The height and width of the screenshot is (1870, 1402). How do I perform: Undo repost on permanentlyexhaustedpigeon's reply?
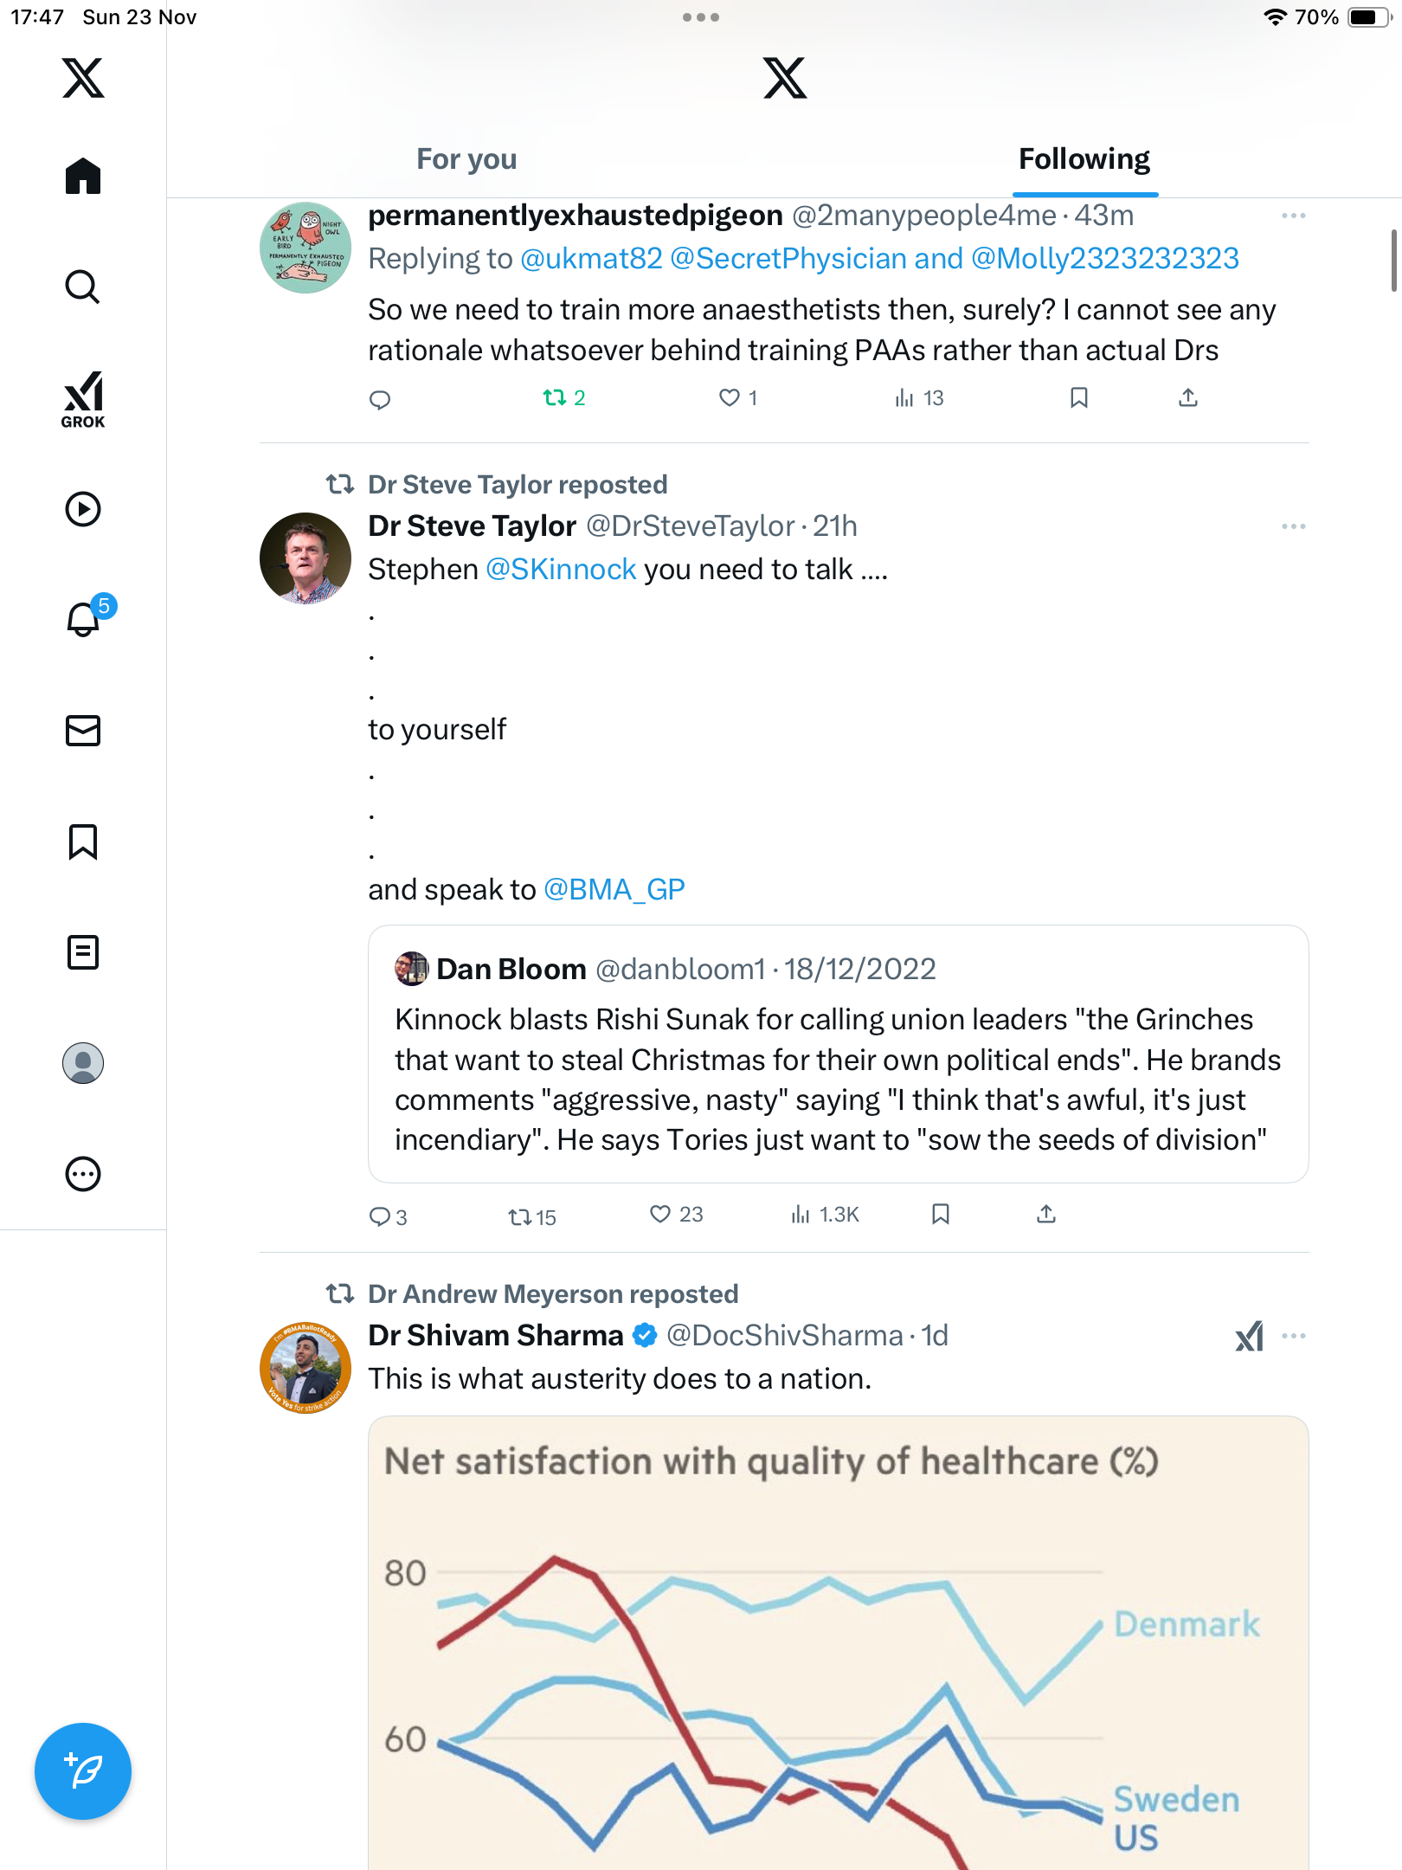(555, 398)
